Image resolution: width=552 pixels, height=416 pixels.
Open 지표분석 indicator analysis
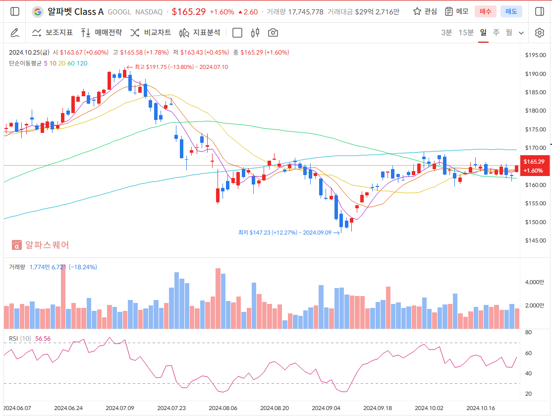pyautogui.click(x=200, y=33)
